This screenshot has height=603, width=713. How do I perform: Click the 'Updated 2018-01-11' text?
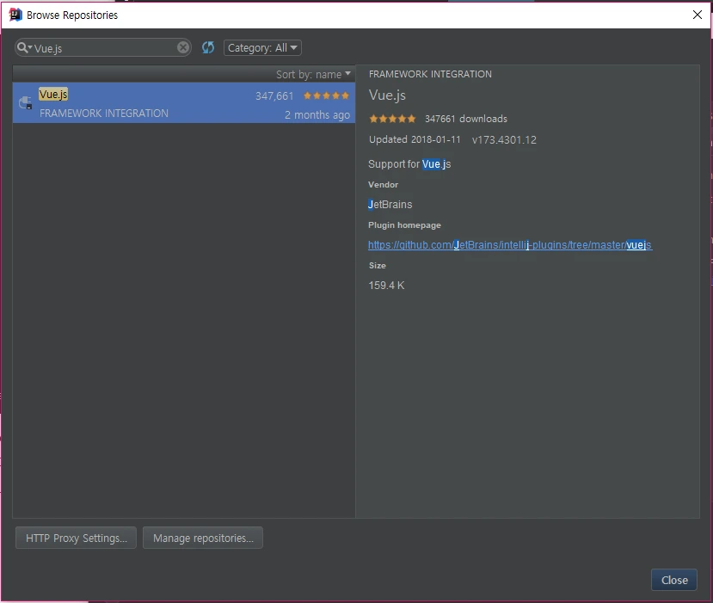coord(415,139)
